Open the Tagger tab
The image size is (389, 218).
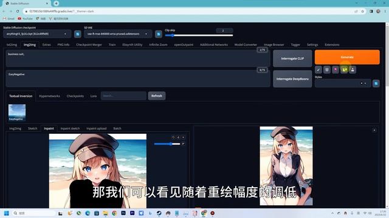tap(295, 45)
